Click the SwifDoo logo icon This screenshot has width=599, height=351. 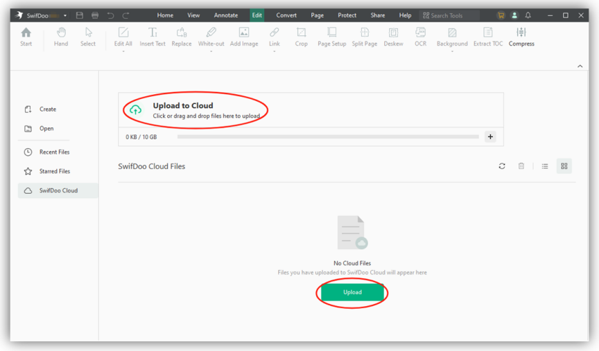[19, 15]
